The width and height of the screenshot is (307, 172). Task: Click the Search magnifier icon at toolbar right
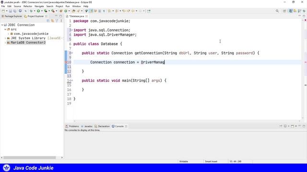pyautogui.click(x=277, y=11)
